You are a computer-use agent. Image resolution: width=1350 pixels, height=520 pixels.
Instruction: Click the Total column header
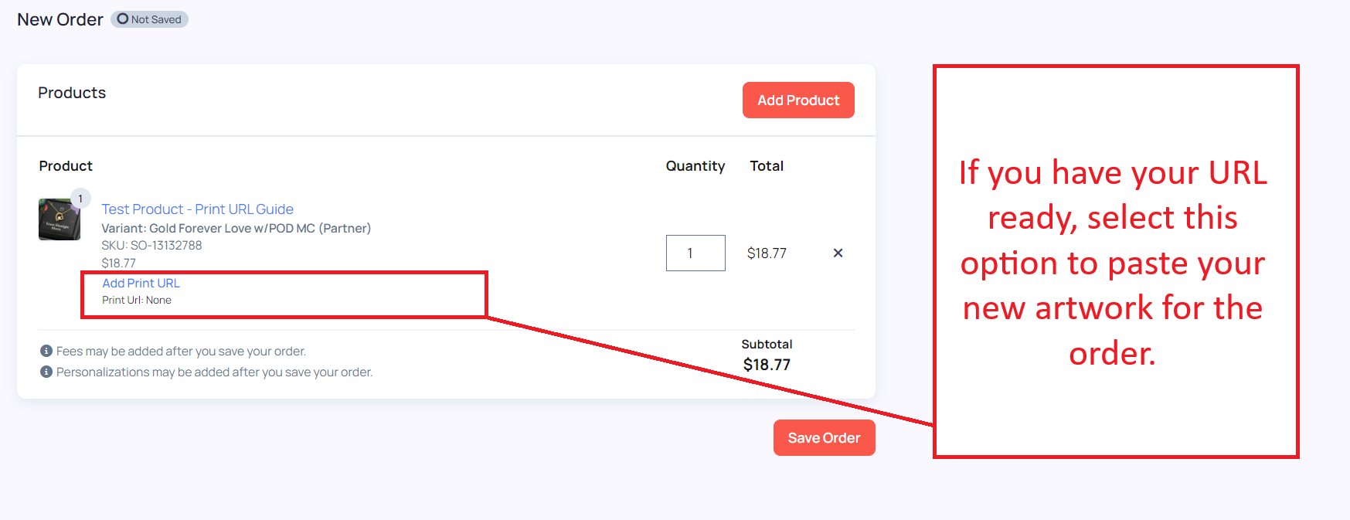(x=767, y=166)
